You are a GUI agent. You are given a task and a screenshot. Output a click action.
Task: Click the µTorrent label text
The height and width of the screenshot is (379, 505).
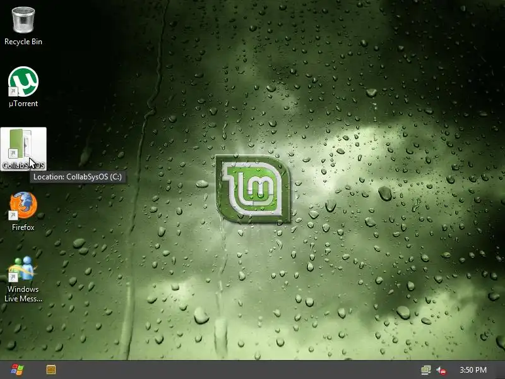pos(23,104)
